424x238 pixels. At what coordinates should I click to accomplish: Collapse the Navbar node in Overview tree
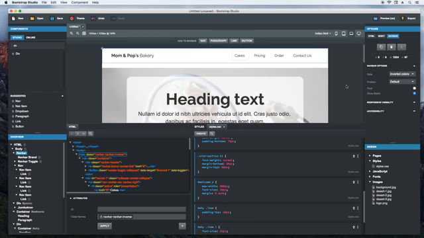(x=14, y=153)
